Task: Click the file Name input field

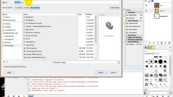Action: coord(67,2)
